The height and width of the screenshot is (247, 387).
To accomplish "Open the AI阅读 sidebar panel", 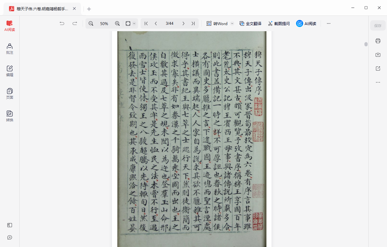I will click(10, 26).
